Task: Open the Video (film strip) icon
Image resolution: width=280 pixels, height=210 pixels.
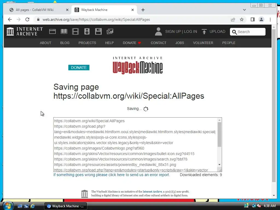Action: 75,31
